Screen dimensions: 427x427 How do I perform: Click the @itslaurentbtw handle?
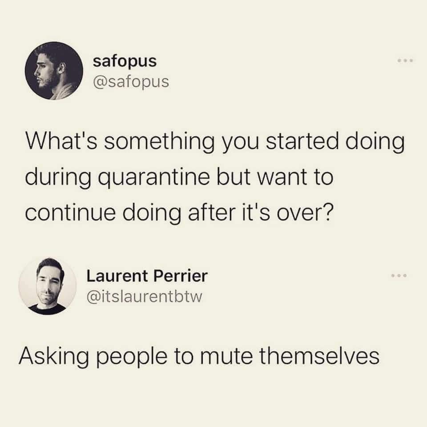[144, 296]
